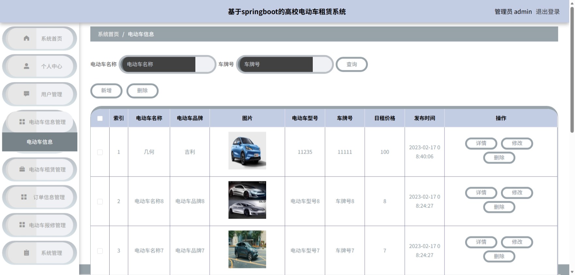Click the grid icon beside 订单信息管理

(24, 197)
